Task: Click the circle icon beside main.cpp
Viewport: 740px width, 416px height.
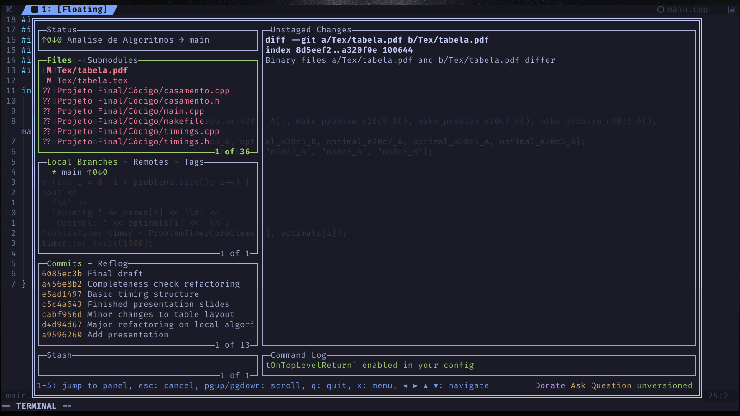Action: pos(660,10)
